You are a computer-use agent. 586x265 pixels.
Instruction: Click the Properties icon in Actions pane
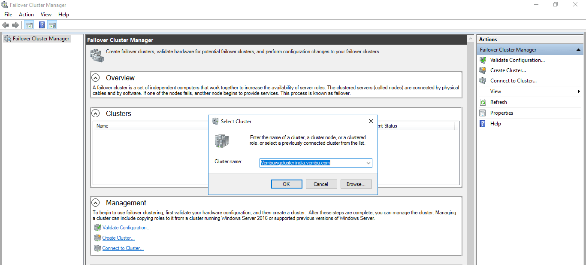(x=483, y=113)
